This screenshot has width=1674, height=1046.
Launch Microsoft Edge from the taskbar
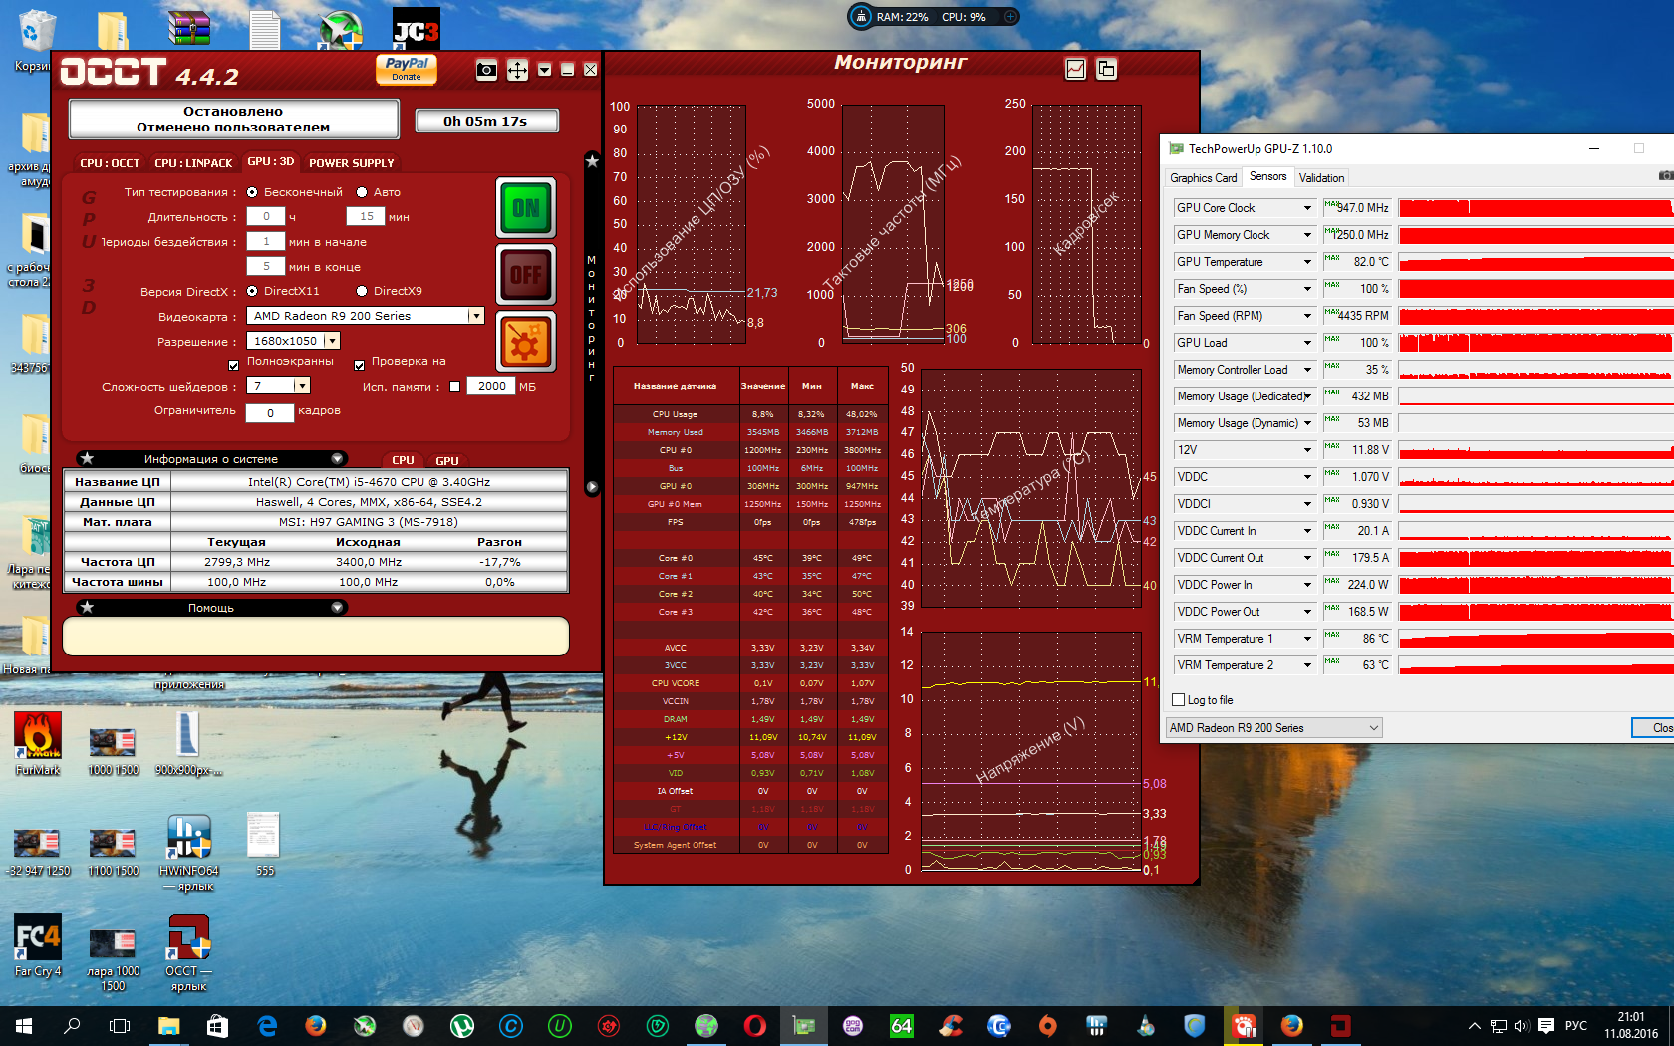pos(267,1025)
